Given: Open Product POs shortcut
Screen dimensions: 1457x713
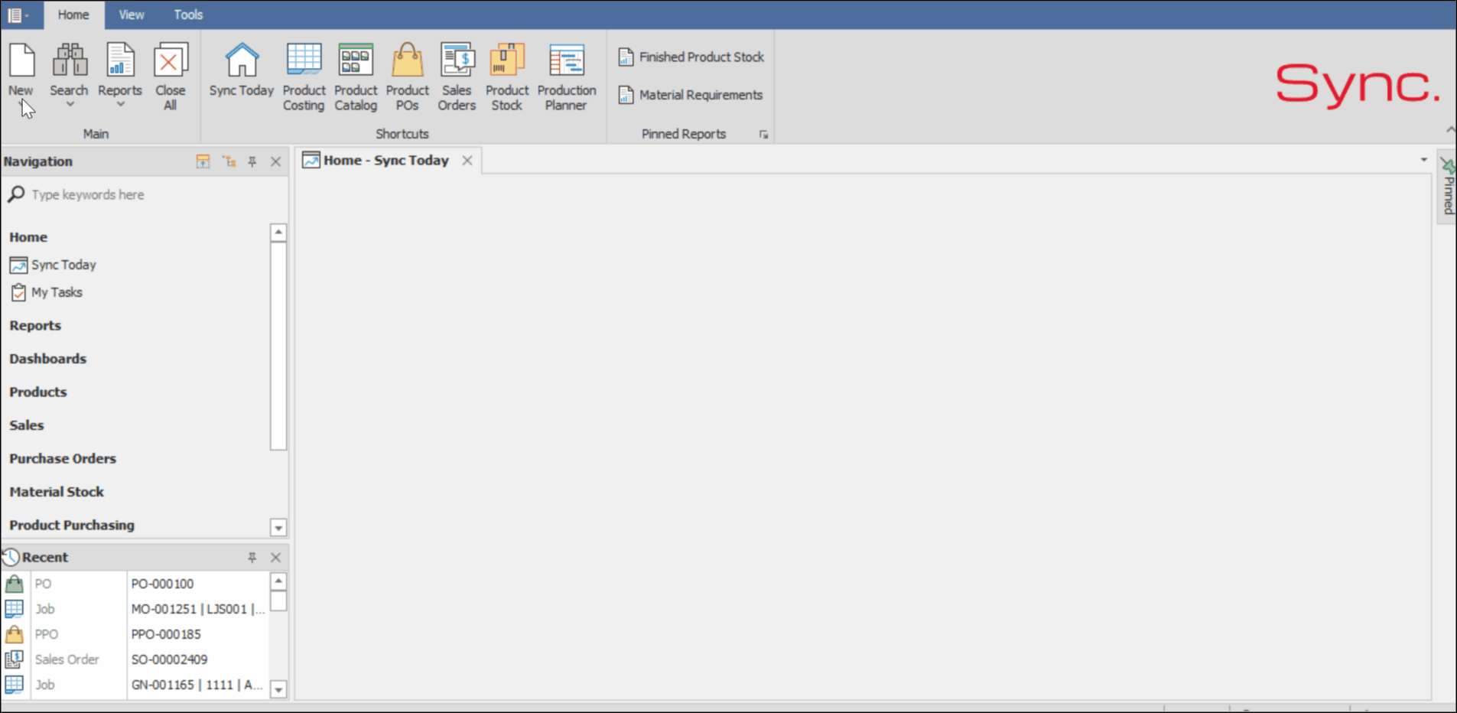Looking at the screenshot, I should [407, 77].
